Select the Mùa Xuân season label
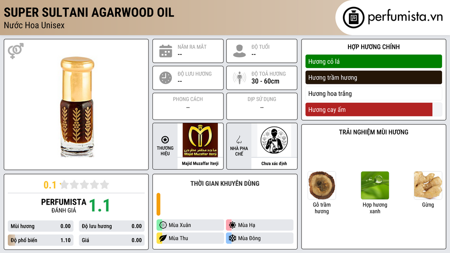The image size is (450, 253). (x=180, y=225)
